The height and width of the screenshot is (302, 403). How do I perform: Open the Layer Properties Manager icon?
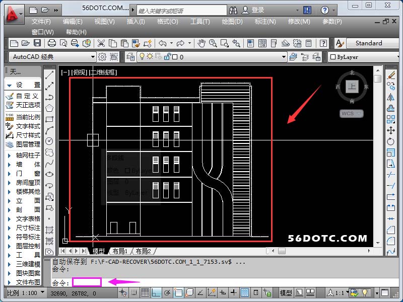(x=130, y=57)
